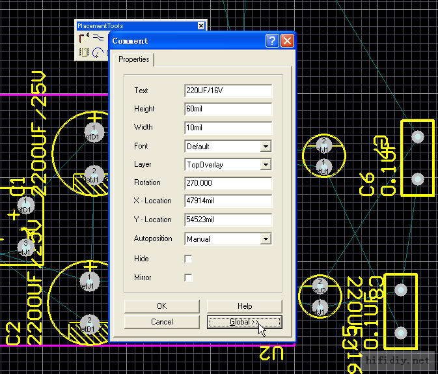The height and width of the screenshot is (374, 438).
Task: Open the Font dropdown list
Action: pyautogui.click(x=266, y=147)
